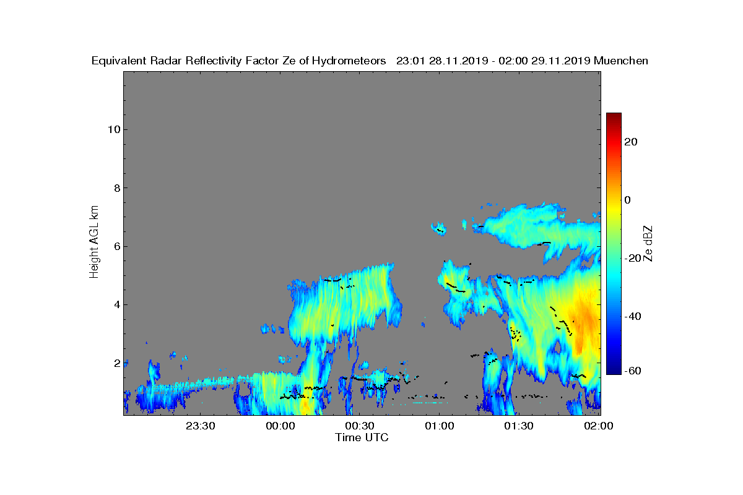This screenshot has width=743, height=495.
Task: Click the colorbar value -40
Action: click(x=631, y=317)
